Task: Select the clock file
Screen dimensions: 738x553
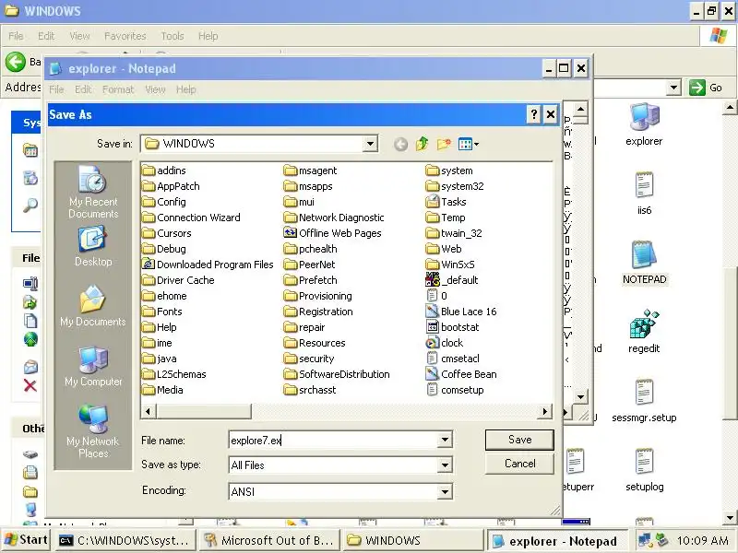Action: 445,343
